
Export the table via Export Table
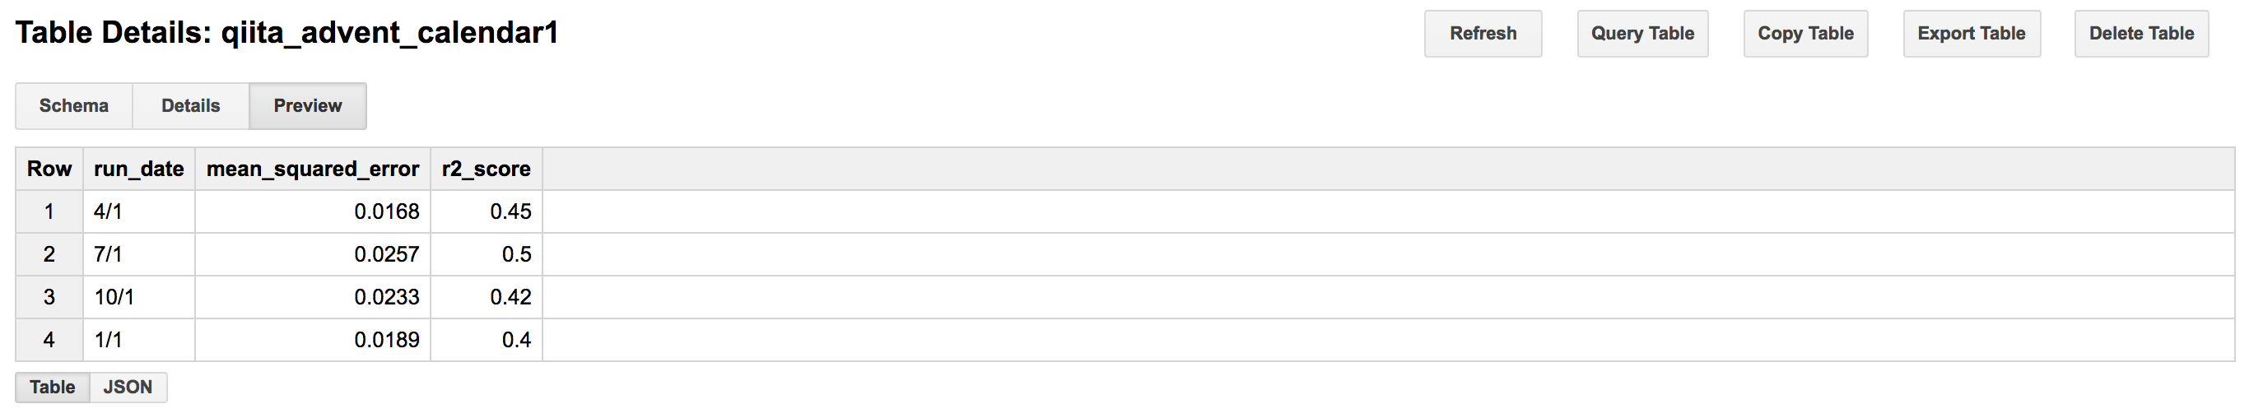1972,34
